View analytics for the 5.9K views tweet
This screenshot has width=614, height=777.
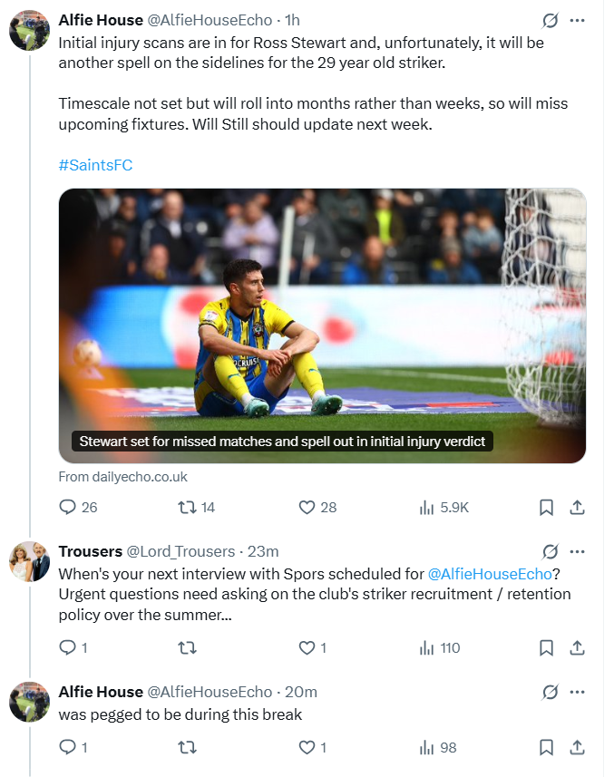427,508
